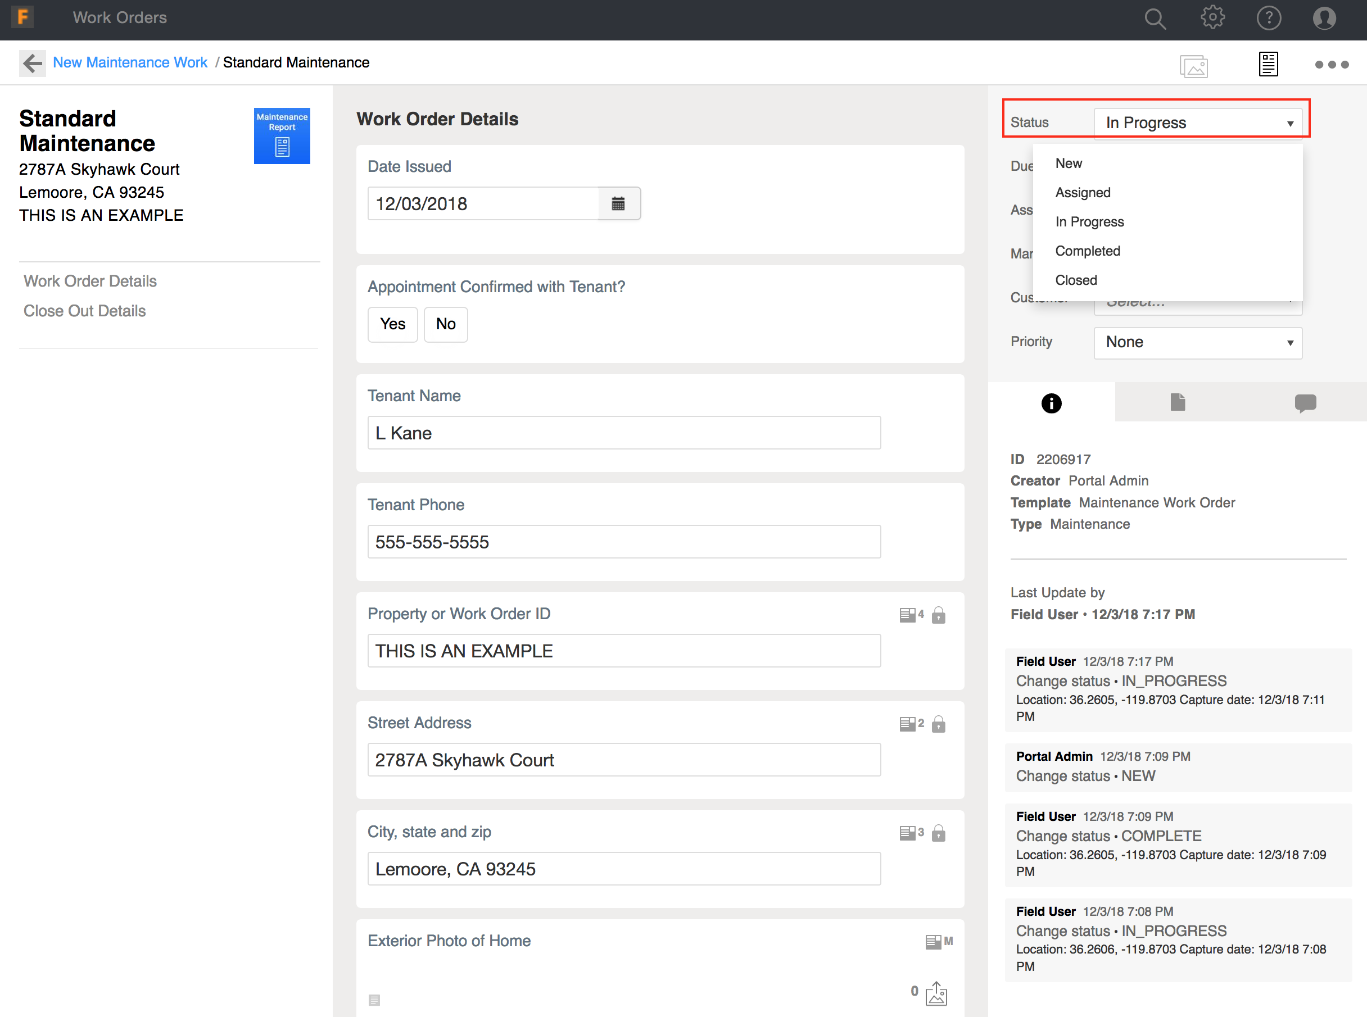1367x1017 pixels.
Task: Select Yes for appointment confirmed
Action: click(x=392, y=324)
